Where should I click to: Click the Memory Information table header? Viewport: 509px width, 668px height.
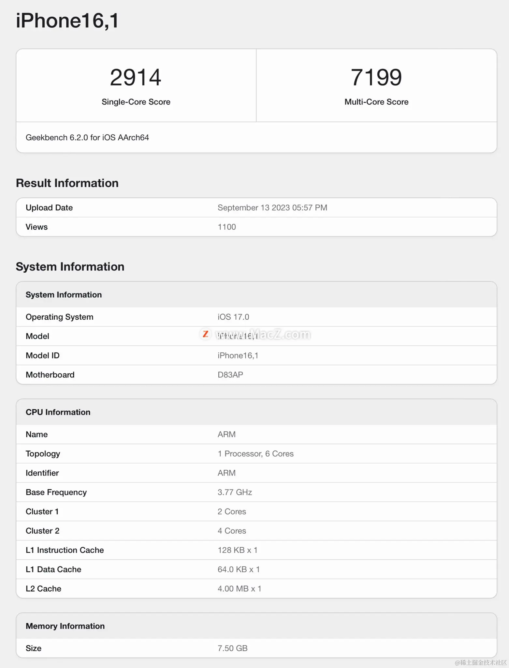[65, 626]
